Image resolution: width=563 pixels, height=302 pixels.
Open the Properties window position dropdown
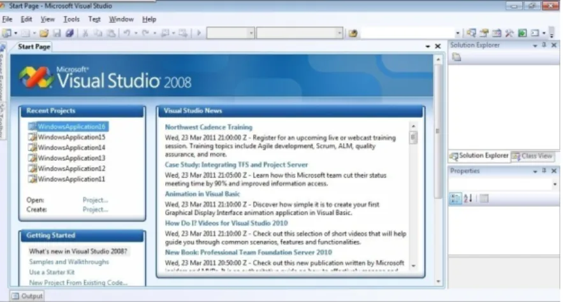(x=535, y=171)
